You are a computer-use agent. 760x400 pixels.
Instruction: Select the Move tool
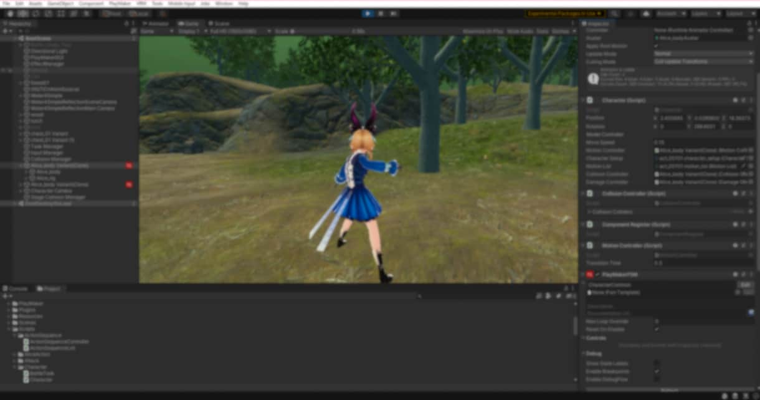click(22, 13)
